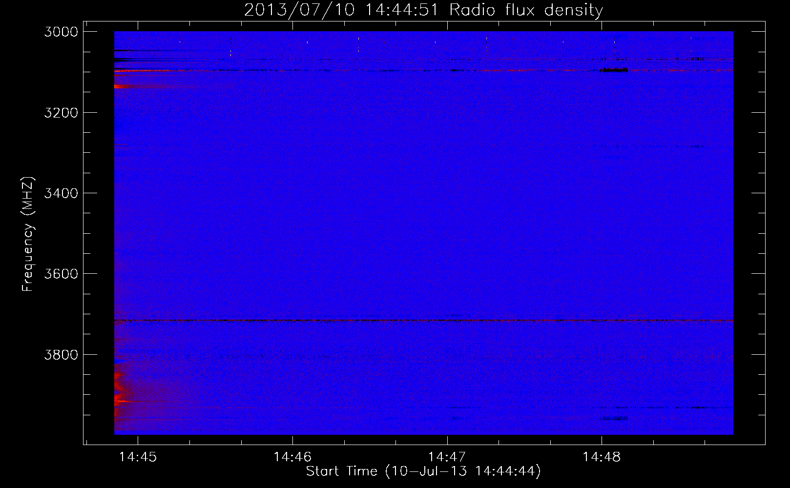Click the plot title '2013/07/10 14:44:51 Radio flux density'
The image size is (790, 488).
[x=423, y=10]
